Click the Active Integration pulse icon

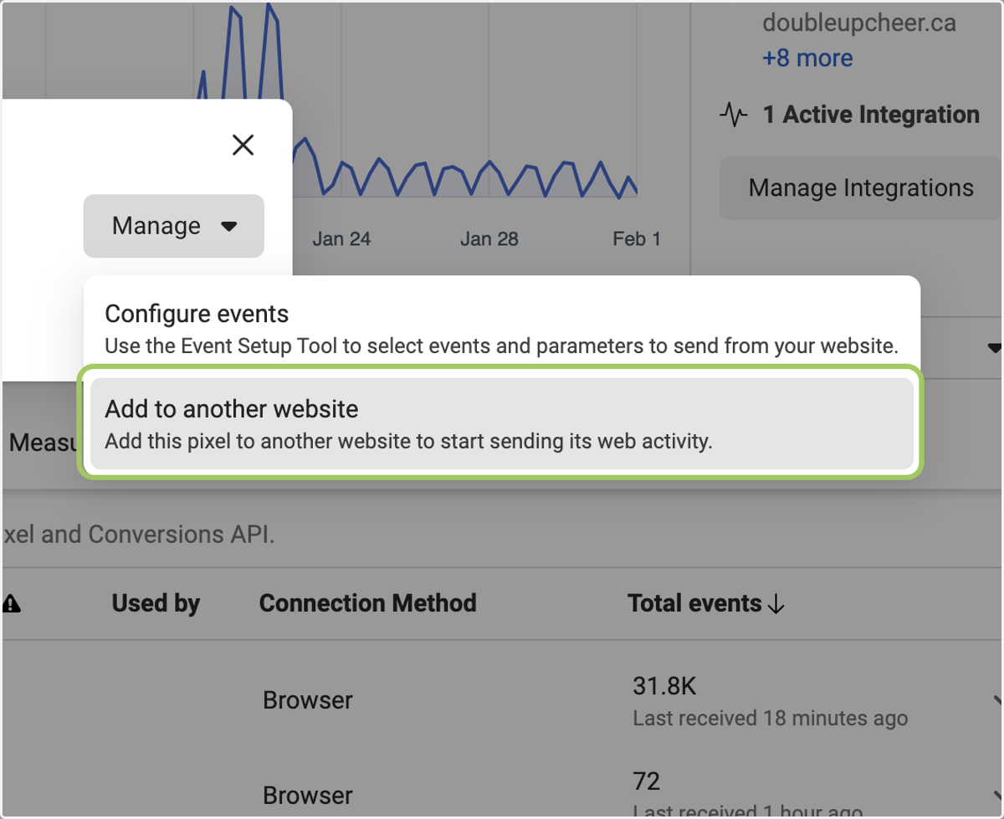(734, 115)
